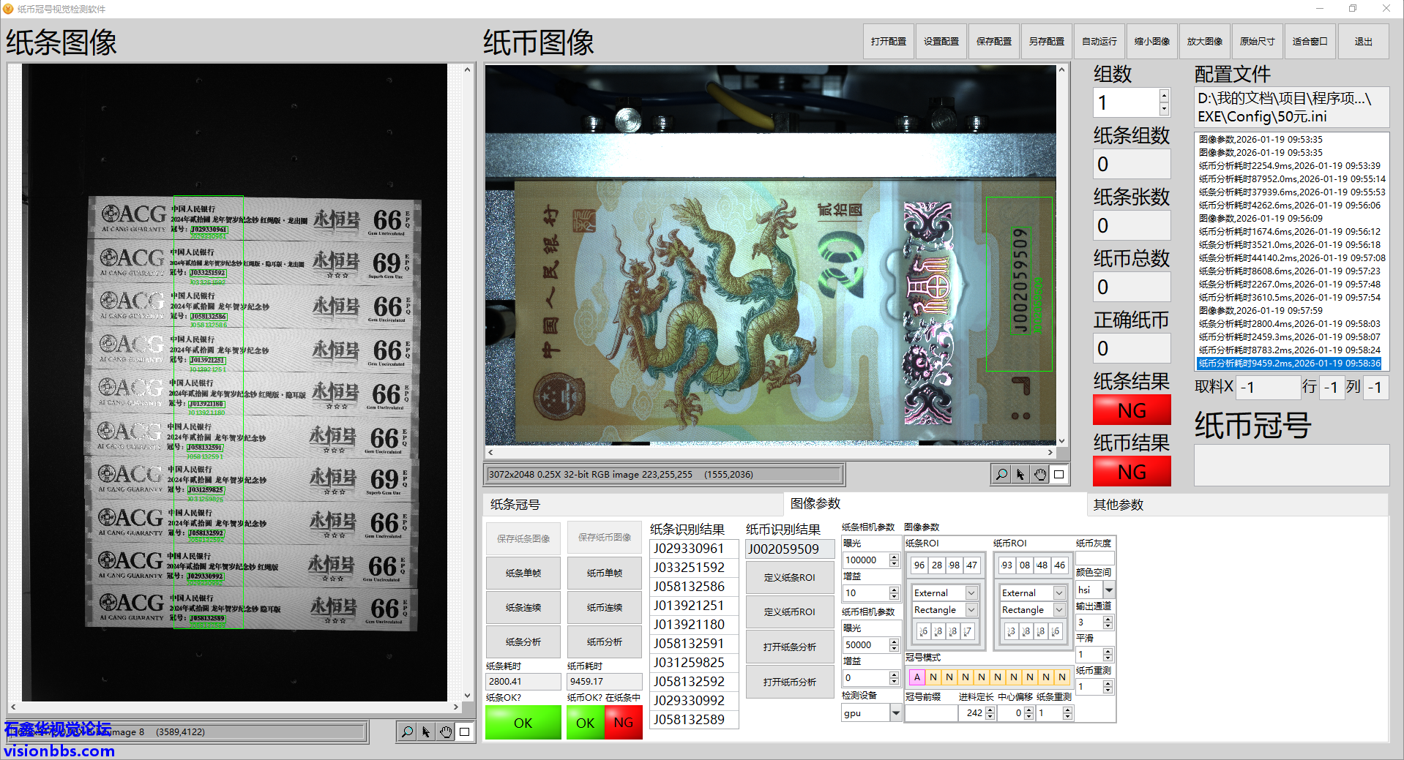Open the 纸条ROI External dropdown
This screenshot has height=760, width=1404.
[x=971, y=592]
